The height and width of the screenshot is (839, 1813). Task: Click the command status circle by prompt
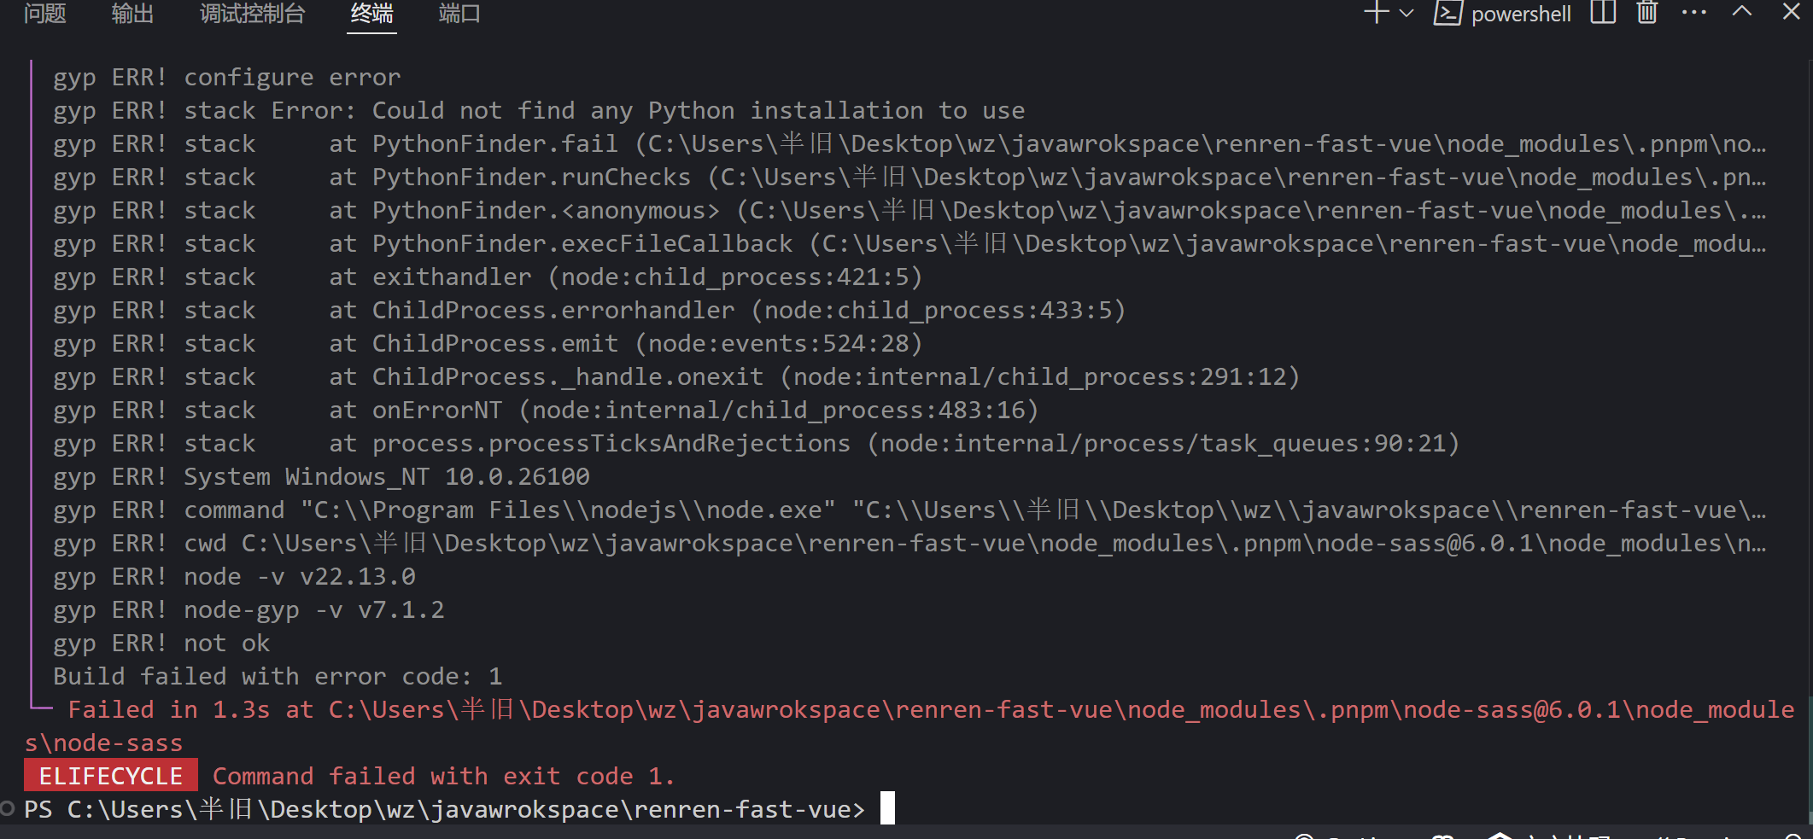point(8,808)
